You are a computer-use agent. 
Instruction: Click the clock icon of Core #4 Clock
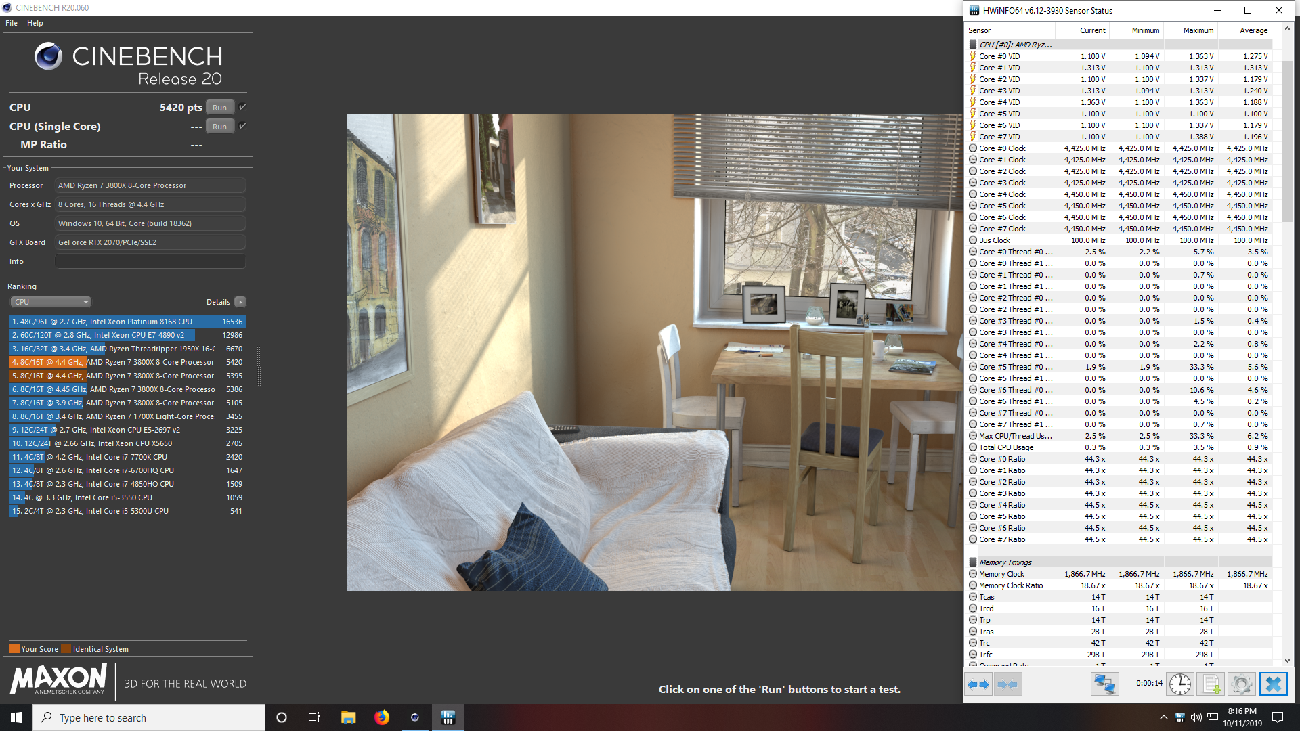pos(973,194)
